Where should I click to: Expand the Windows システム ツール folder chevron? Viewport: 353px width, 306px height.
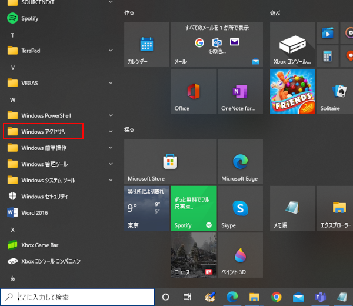click(x=111, y=180)
